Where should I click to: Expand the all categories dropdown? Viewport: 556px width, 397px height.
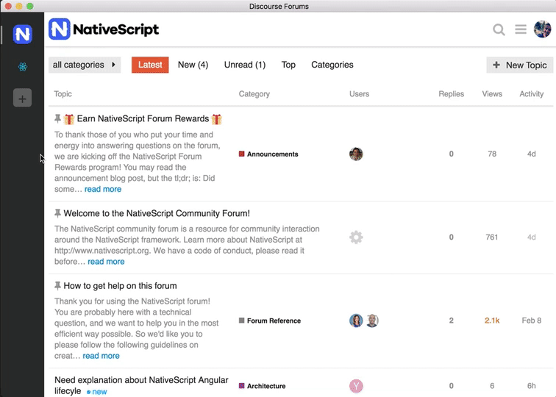tap(85, 65)
